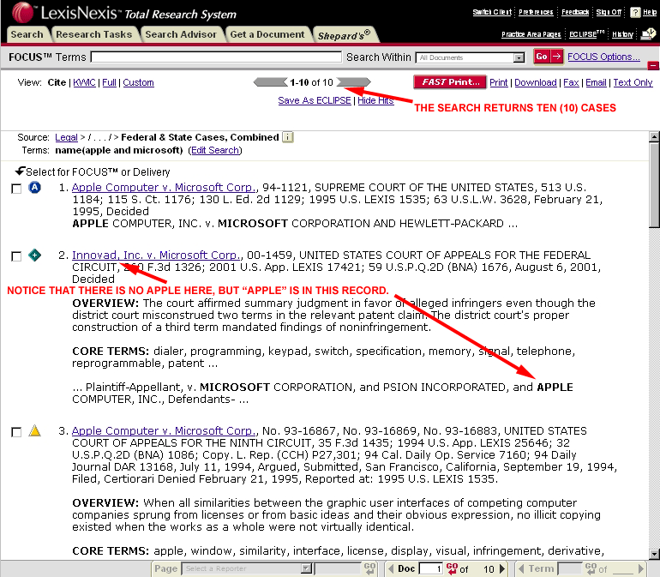Jump to the next Doc using right arrow
This screenshot has height=577, width=660.
pos(501,568)
